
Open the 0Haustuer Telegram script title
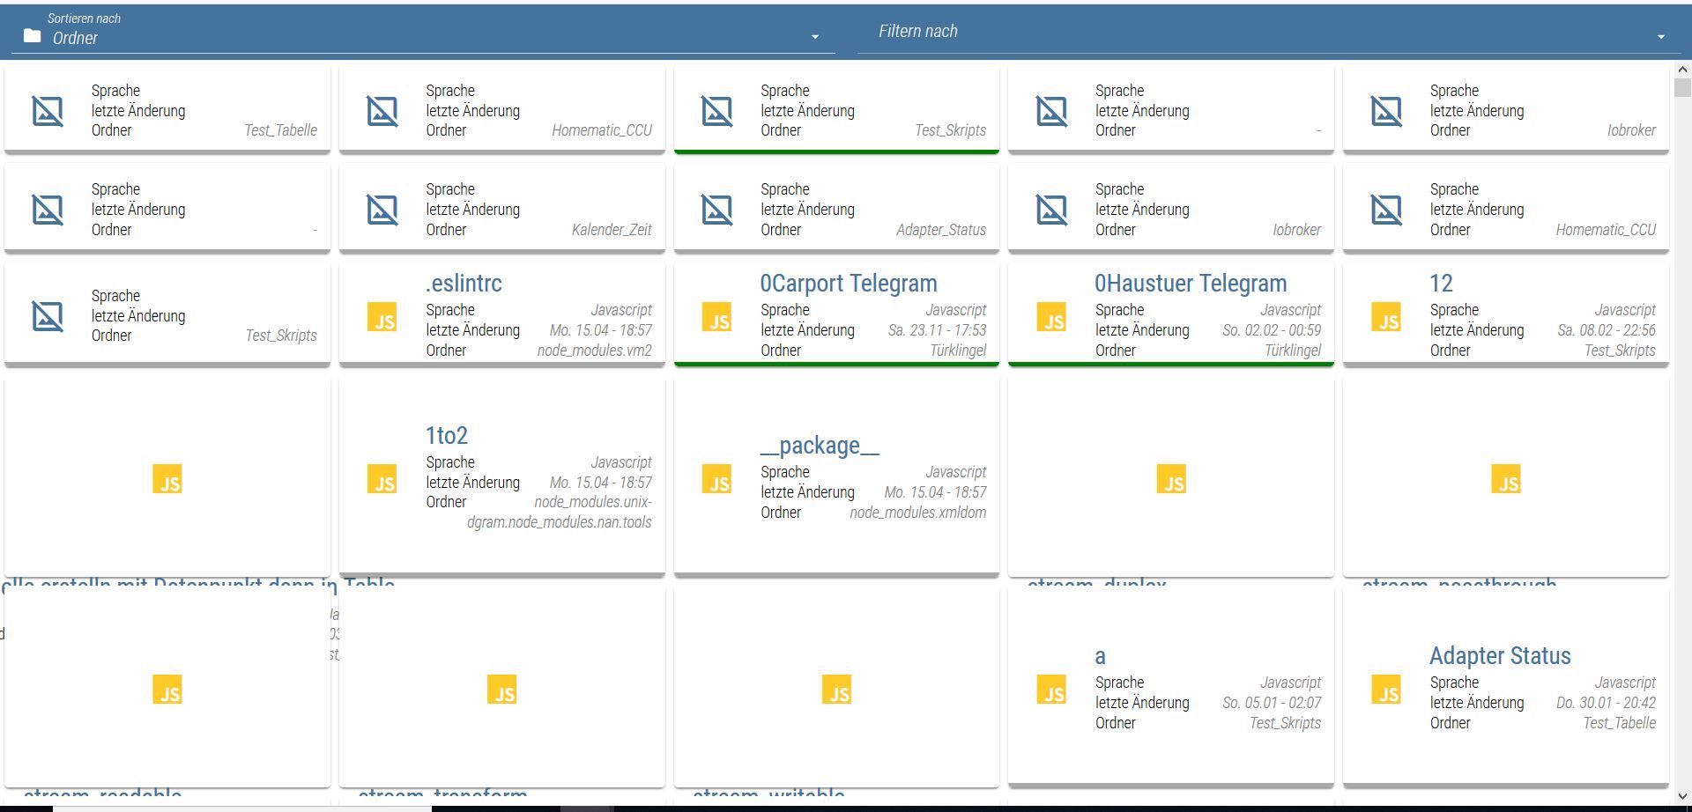click(x=1190, y=284)
